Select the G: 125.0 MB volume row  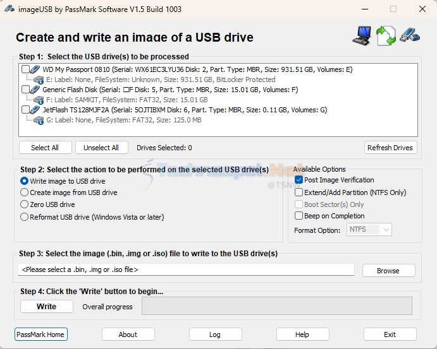pos(123,120)
